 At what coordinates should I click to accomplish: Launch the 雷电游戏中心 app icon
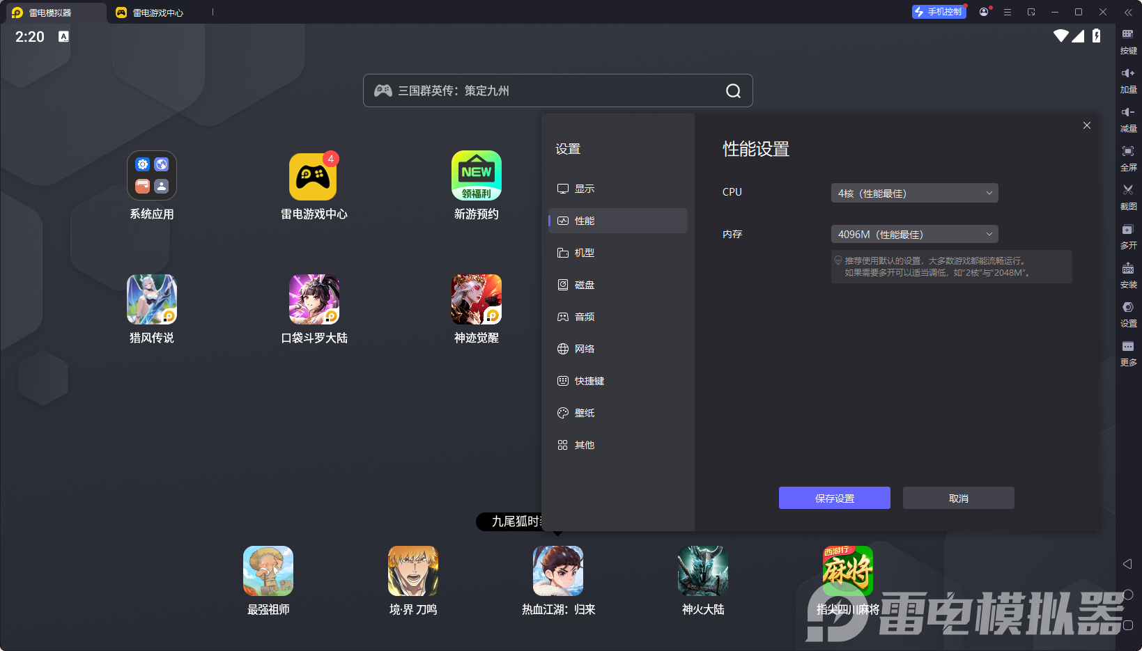pos(314,175)
